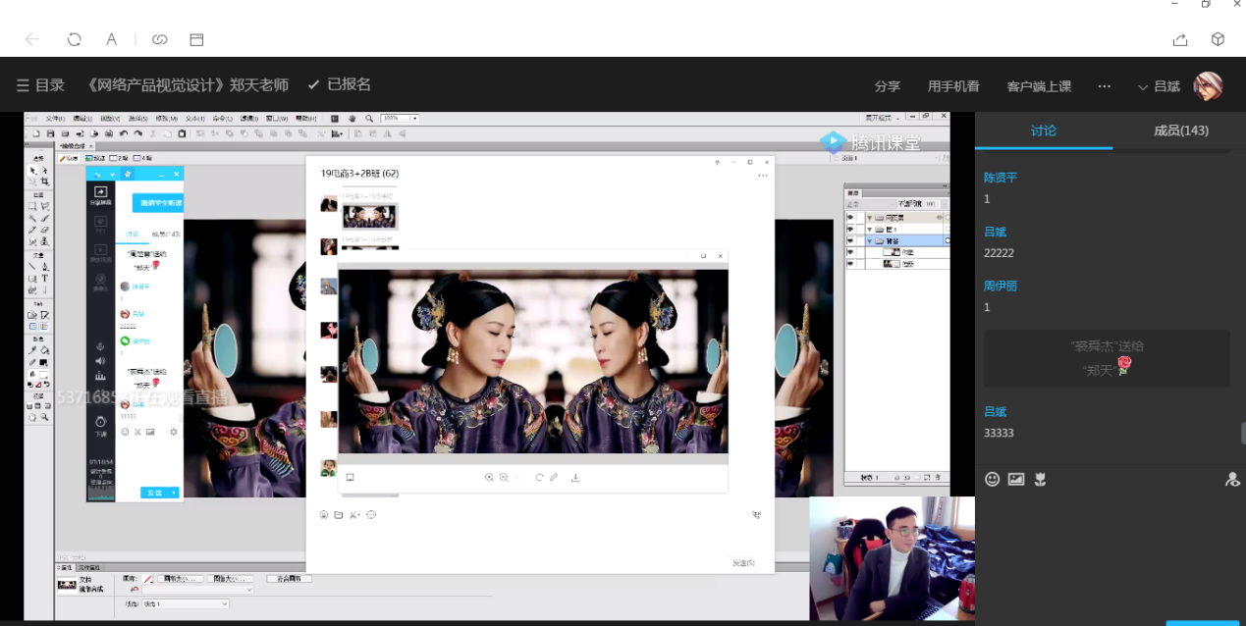Reload the page with the refresh icon
This screenshot has width=1246, height=626.
click(x=74, y=39)
